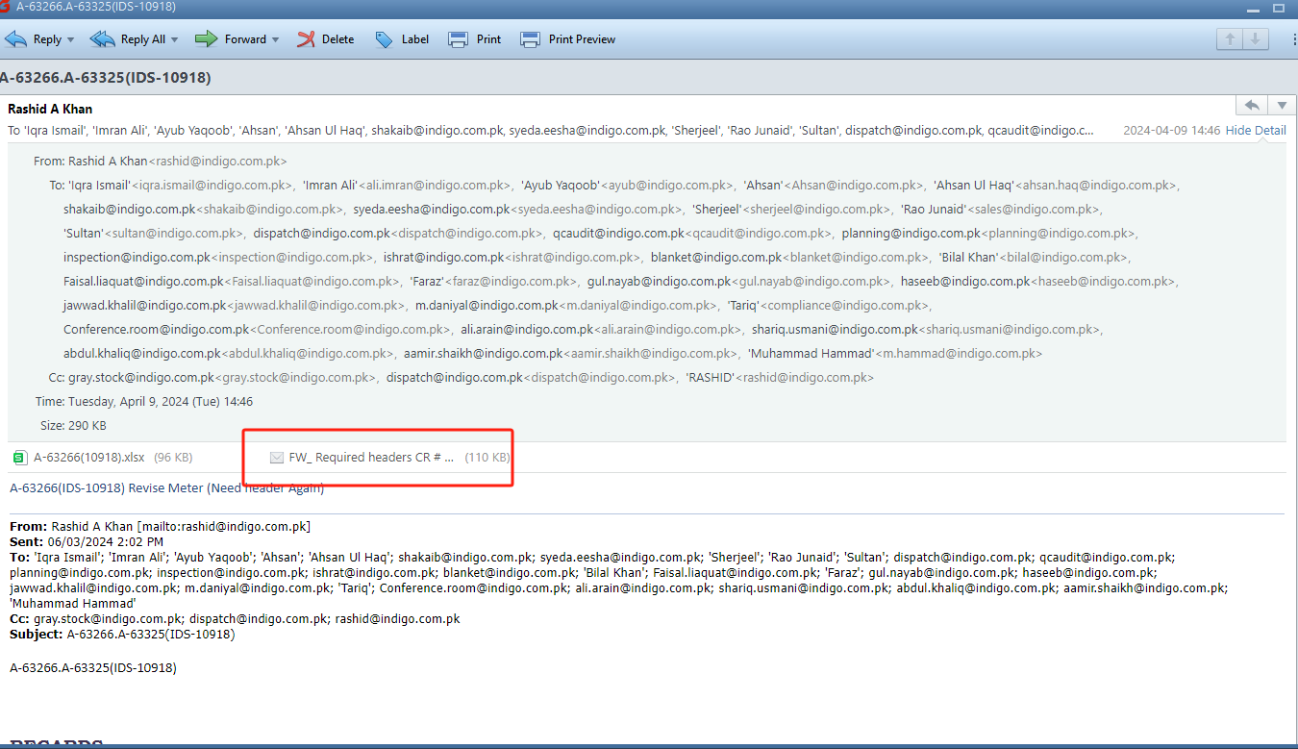This screenshot has width=1298, height=749.
Task: Go to previous message with up arrow
Action: [1229, 39]
